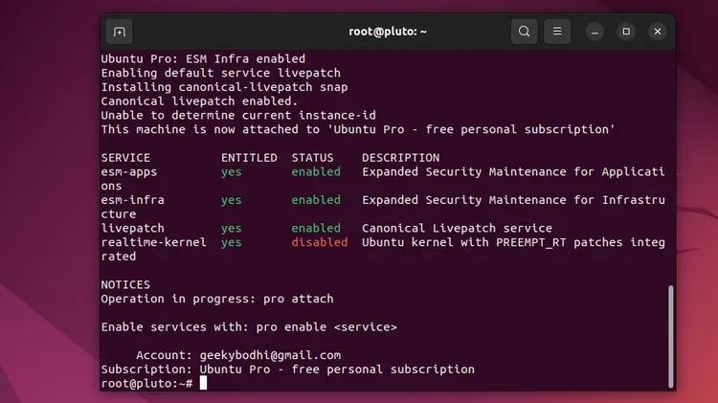718x403 pixels.
Task: Click the livepatch service row name
Action: tap(132, 228)
